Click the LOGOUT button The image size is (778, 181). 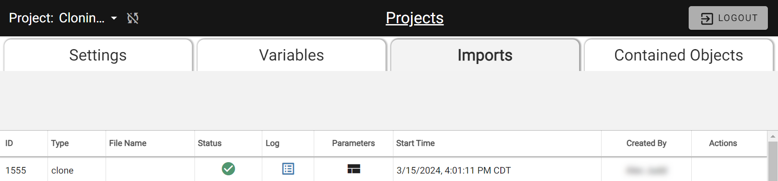pos(728,18)
